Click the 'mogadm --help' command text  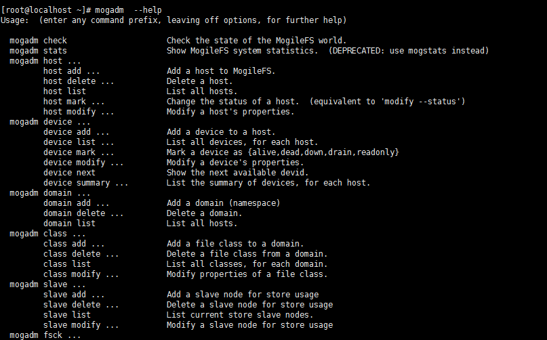pyautogui.click(x=128, y=10)
